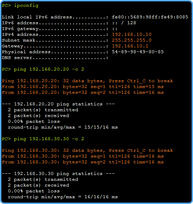The image size is (193, 204).
Task: Click the IPv6 address :: / 128 value
Action: tap(124, 23)
